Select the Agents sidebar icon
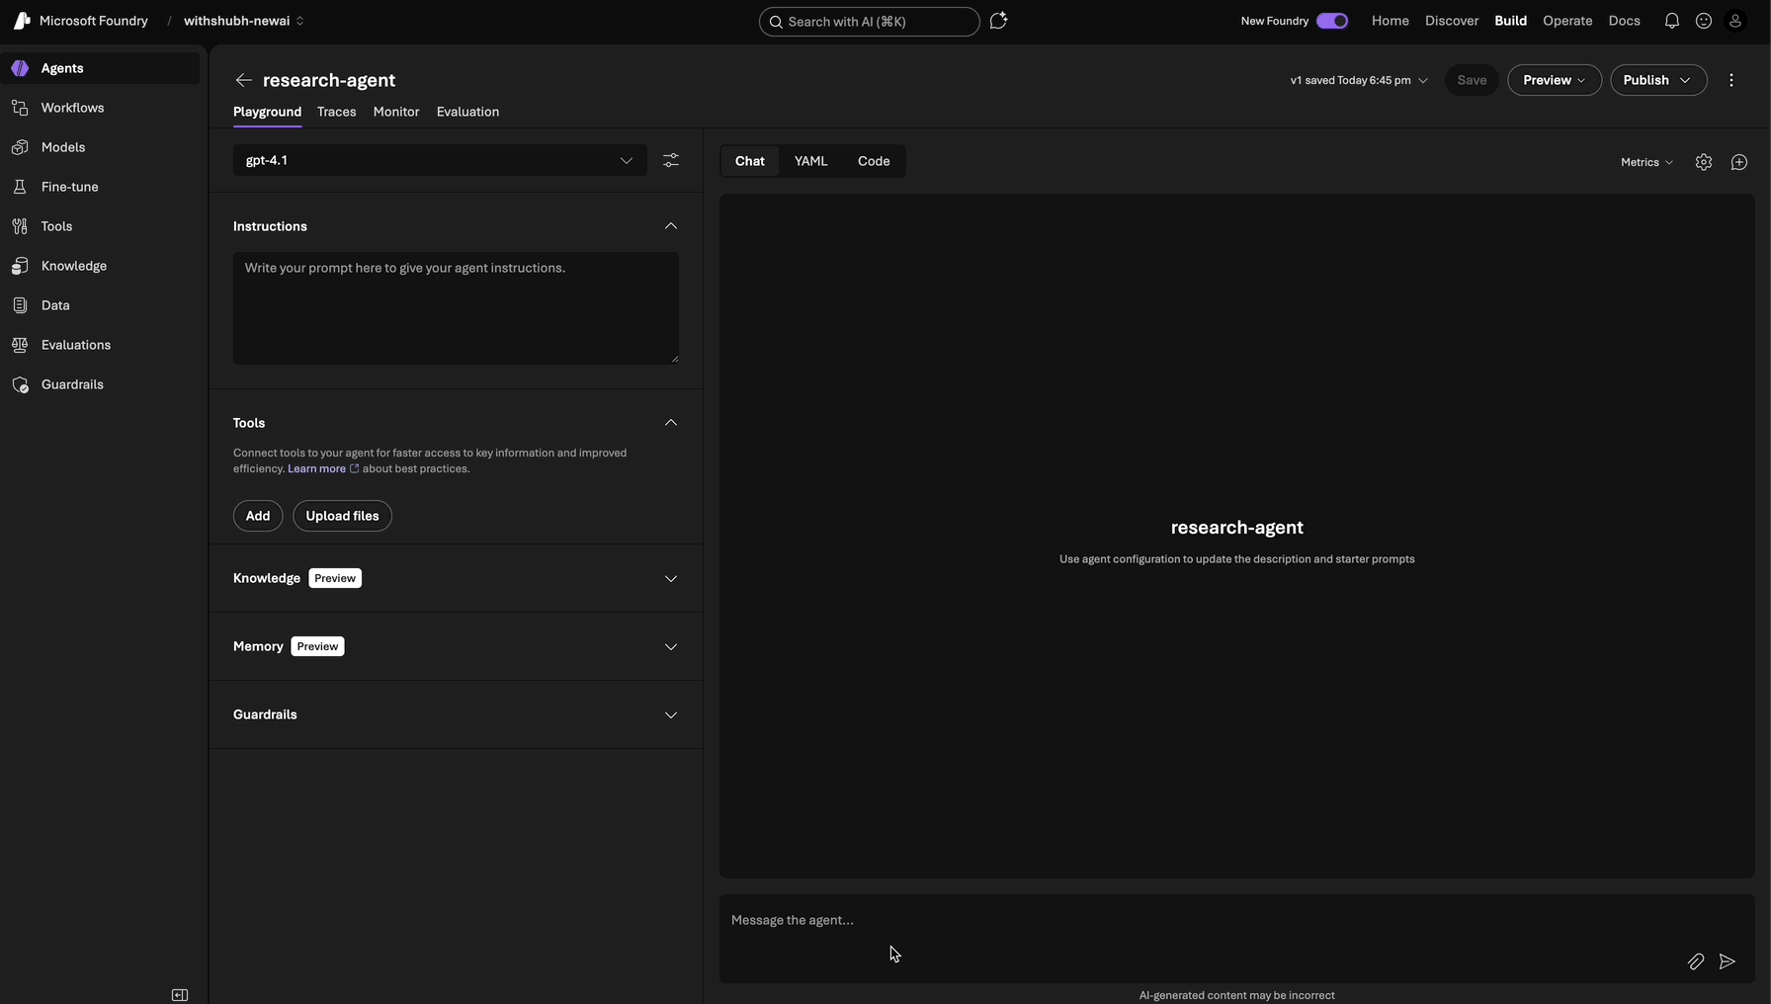1771x1004 pixels. point(21,68)
